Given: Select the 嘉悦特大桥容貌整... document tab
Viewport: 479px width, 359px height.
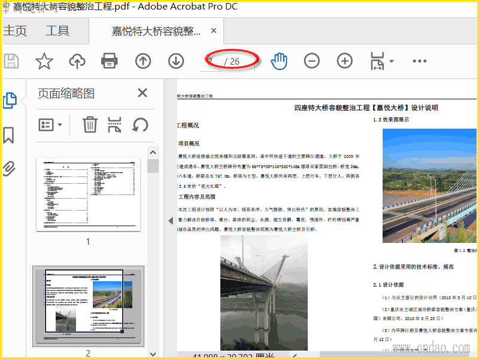Looking at the screenshot, I should coord(156,31).
